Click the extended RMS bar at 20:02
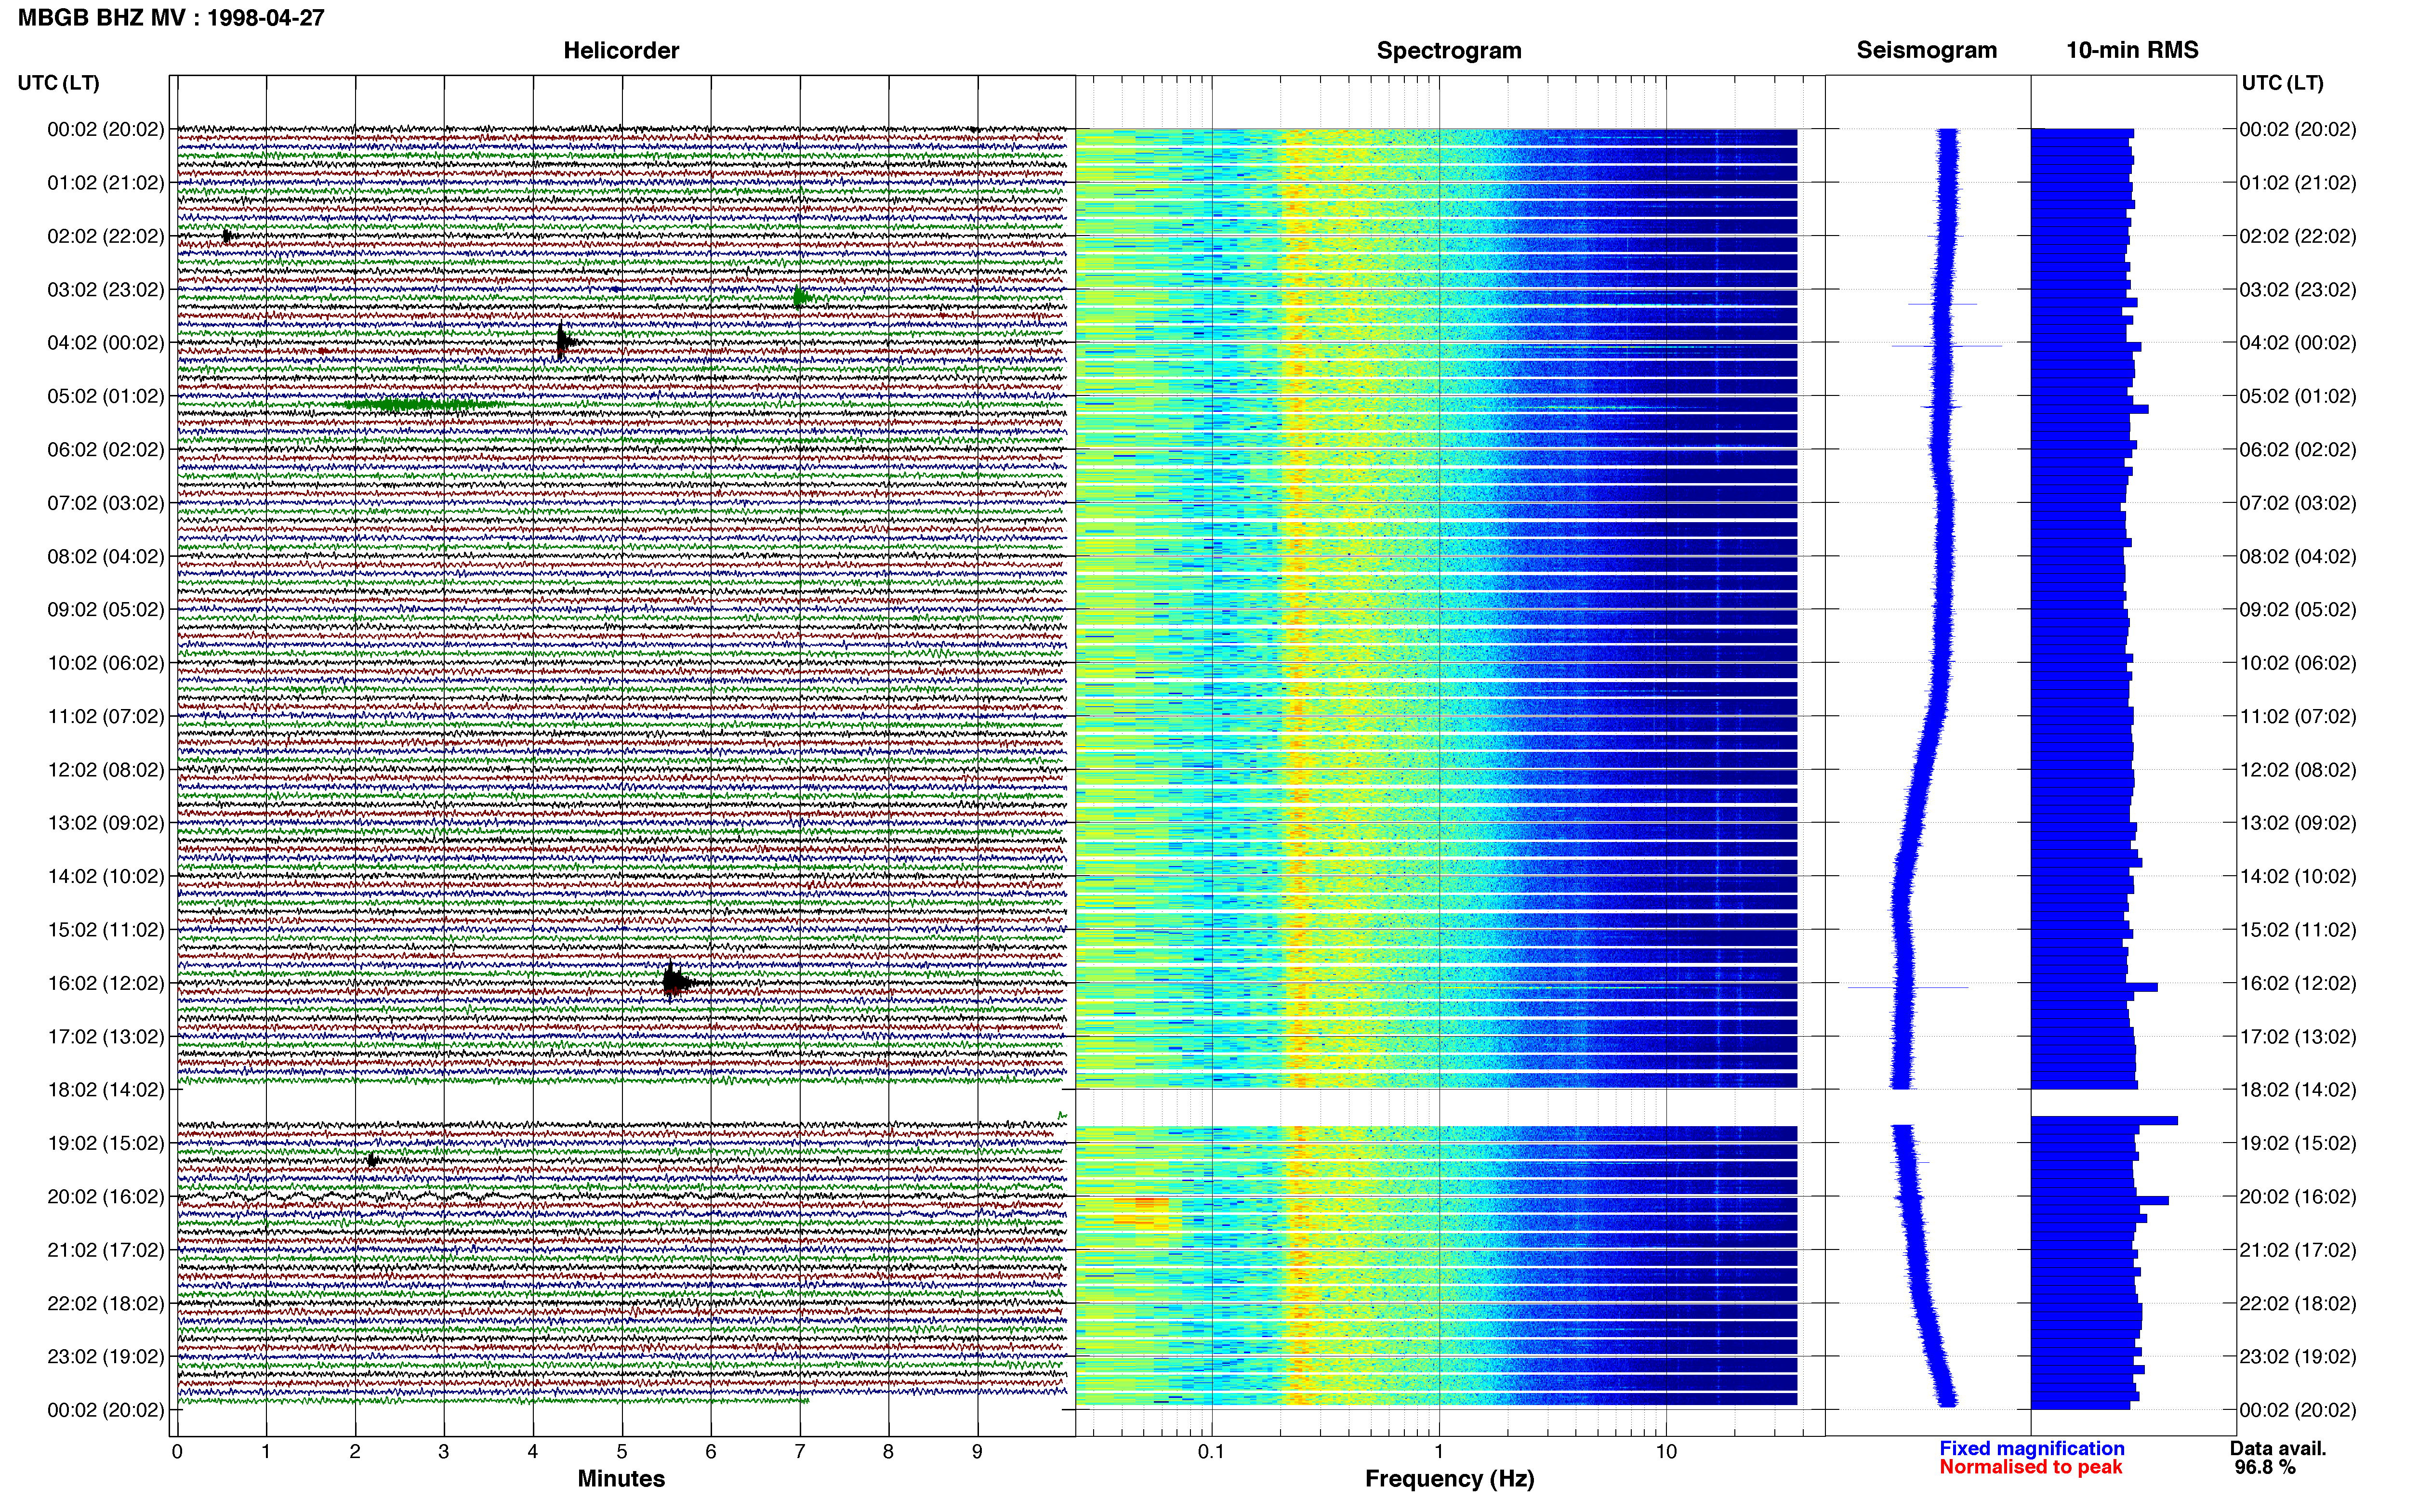Image resolution: width=2418 pixels, height=1512 pixels. pos(2100,1200)
